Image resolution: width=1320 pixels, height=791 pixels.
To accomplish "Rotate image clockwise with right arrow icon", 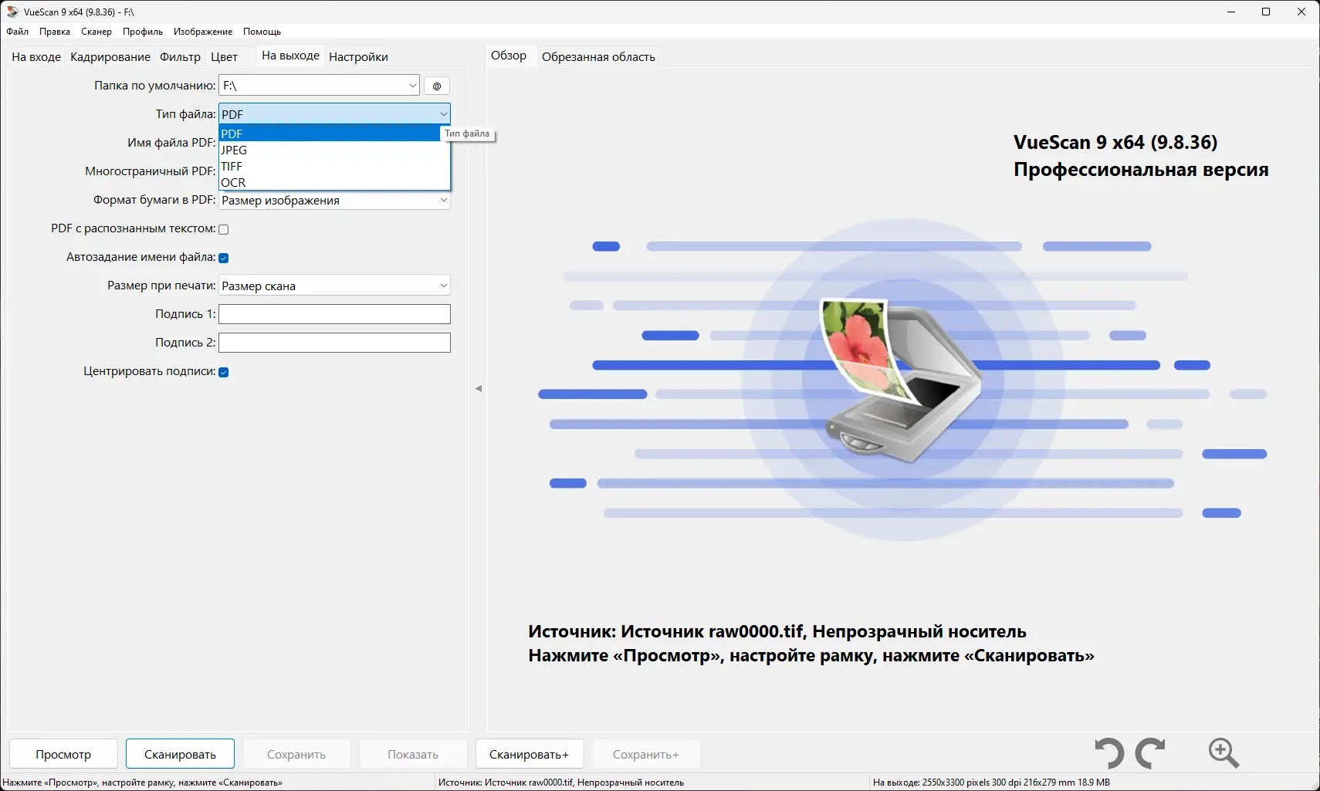I will point(1150,753).
